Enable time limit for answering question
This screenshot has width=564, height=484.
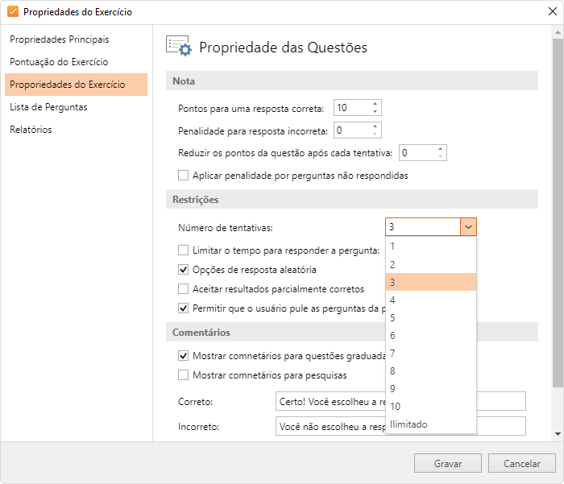click(x=183, y=250)
